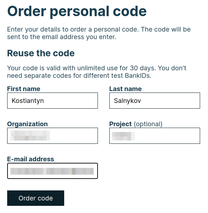Click the E-mail address label
The image size is (208, 213).
click(x=30, y=159)
